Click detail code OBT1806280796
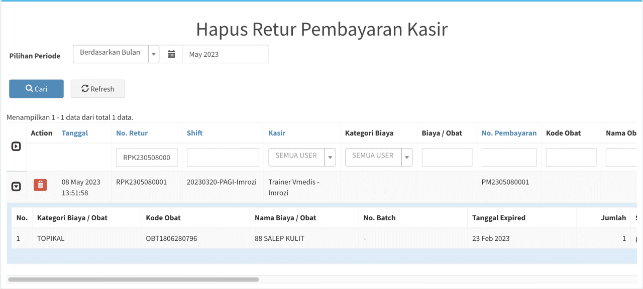This screenshot has width=643, height=289. click(171, 238)
